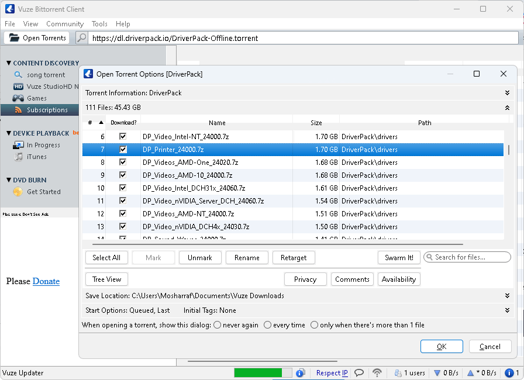This screenshot has width=524, height=380.
Task: Uncheck download for DP_Printer_24000.7z
Action: 123,149
